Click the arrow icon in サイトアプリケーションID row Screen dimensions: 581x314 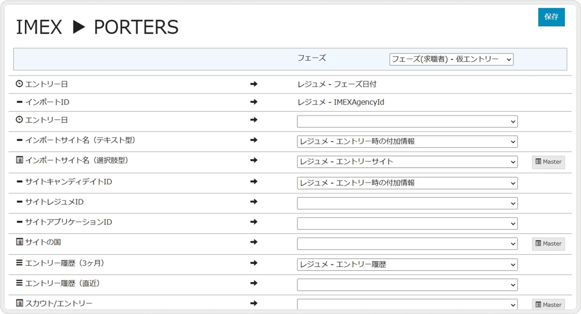click(x=254, y=222)
